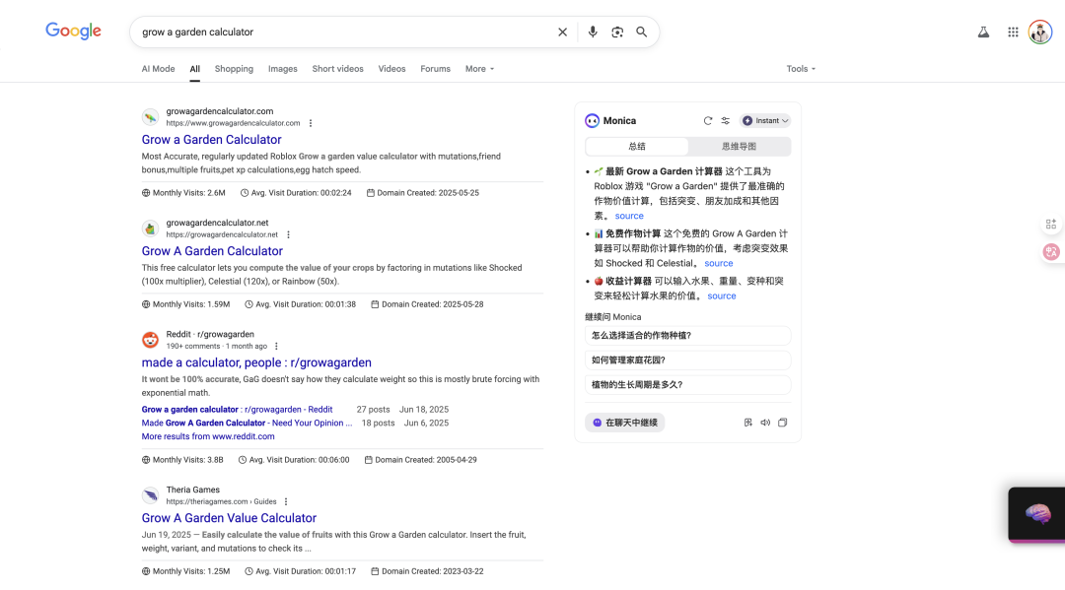Select the 总结 tab in Monica
Image resolution: width=1065 pixels, height=590 pixels.
click(x=636, y=147)
